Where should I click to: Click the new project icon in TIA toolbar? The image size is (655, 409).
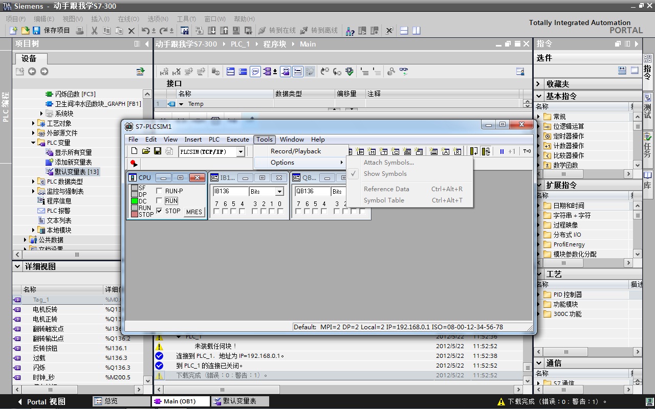point(14,31)
